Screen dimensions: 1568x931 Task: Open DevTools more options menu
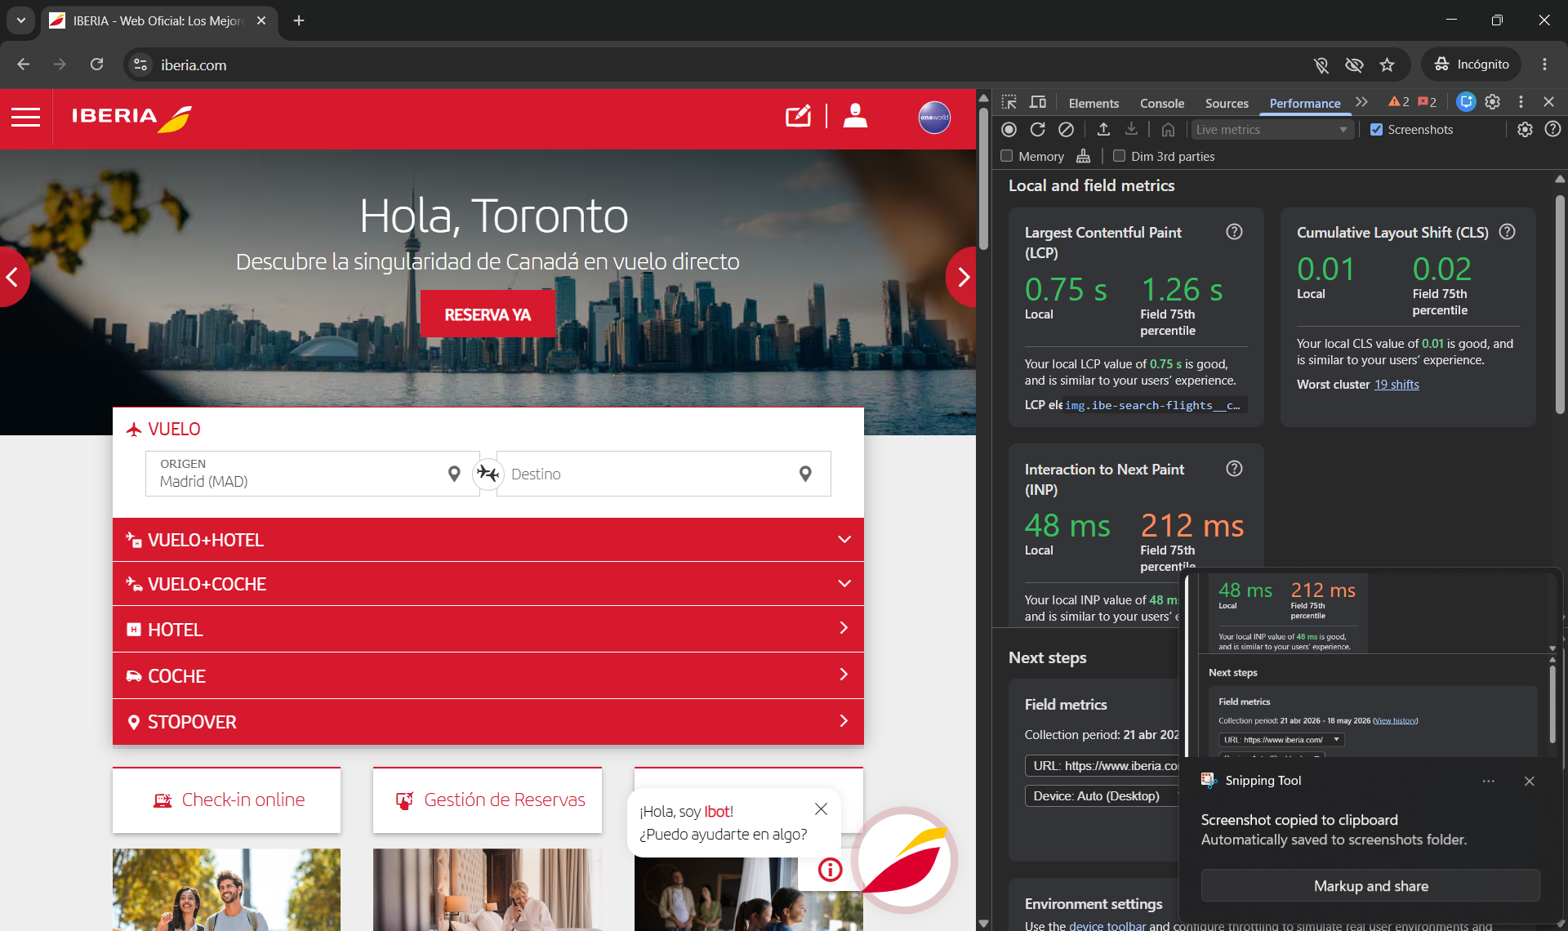(x=1521, y=102)
